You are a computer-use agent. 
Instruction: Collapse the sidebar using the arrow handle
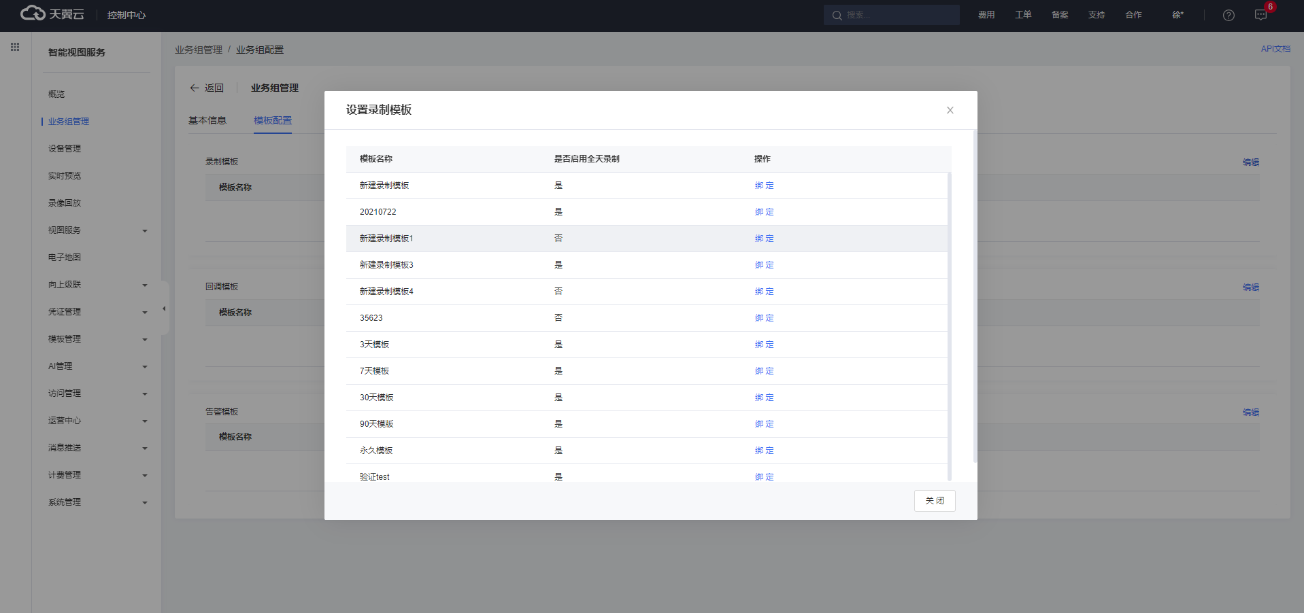point(164,309)
